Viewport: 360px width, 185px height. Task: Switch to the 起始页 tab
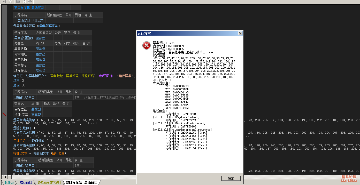pyautogui.click(x=9, y=182)
